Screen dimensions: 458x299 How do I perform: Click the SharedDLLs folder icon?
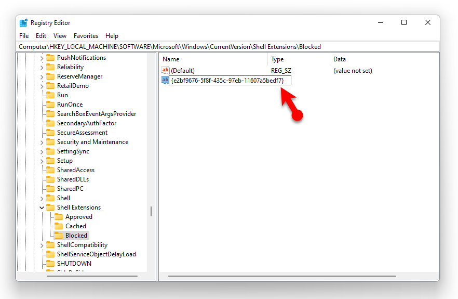[50, 179]
